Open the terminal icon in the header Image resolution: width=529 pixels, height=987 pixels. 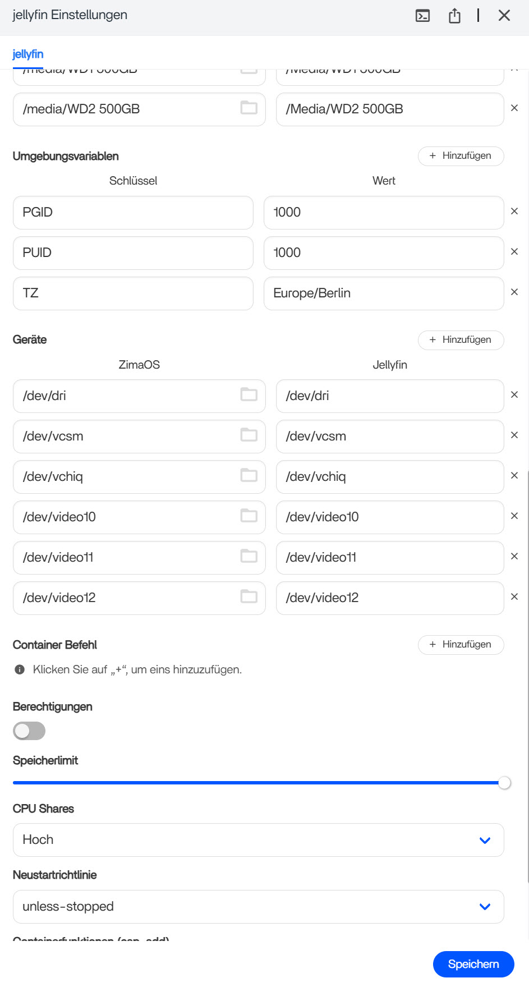(x=422, y=16)
